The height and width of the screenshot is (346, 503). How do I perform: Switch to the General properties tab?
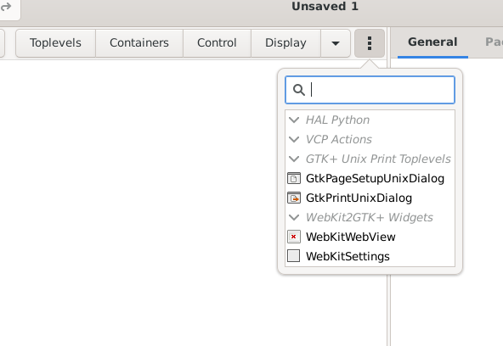[x=432, y=42]
